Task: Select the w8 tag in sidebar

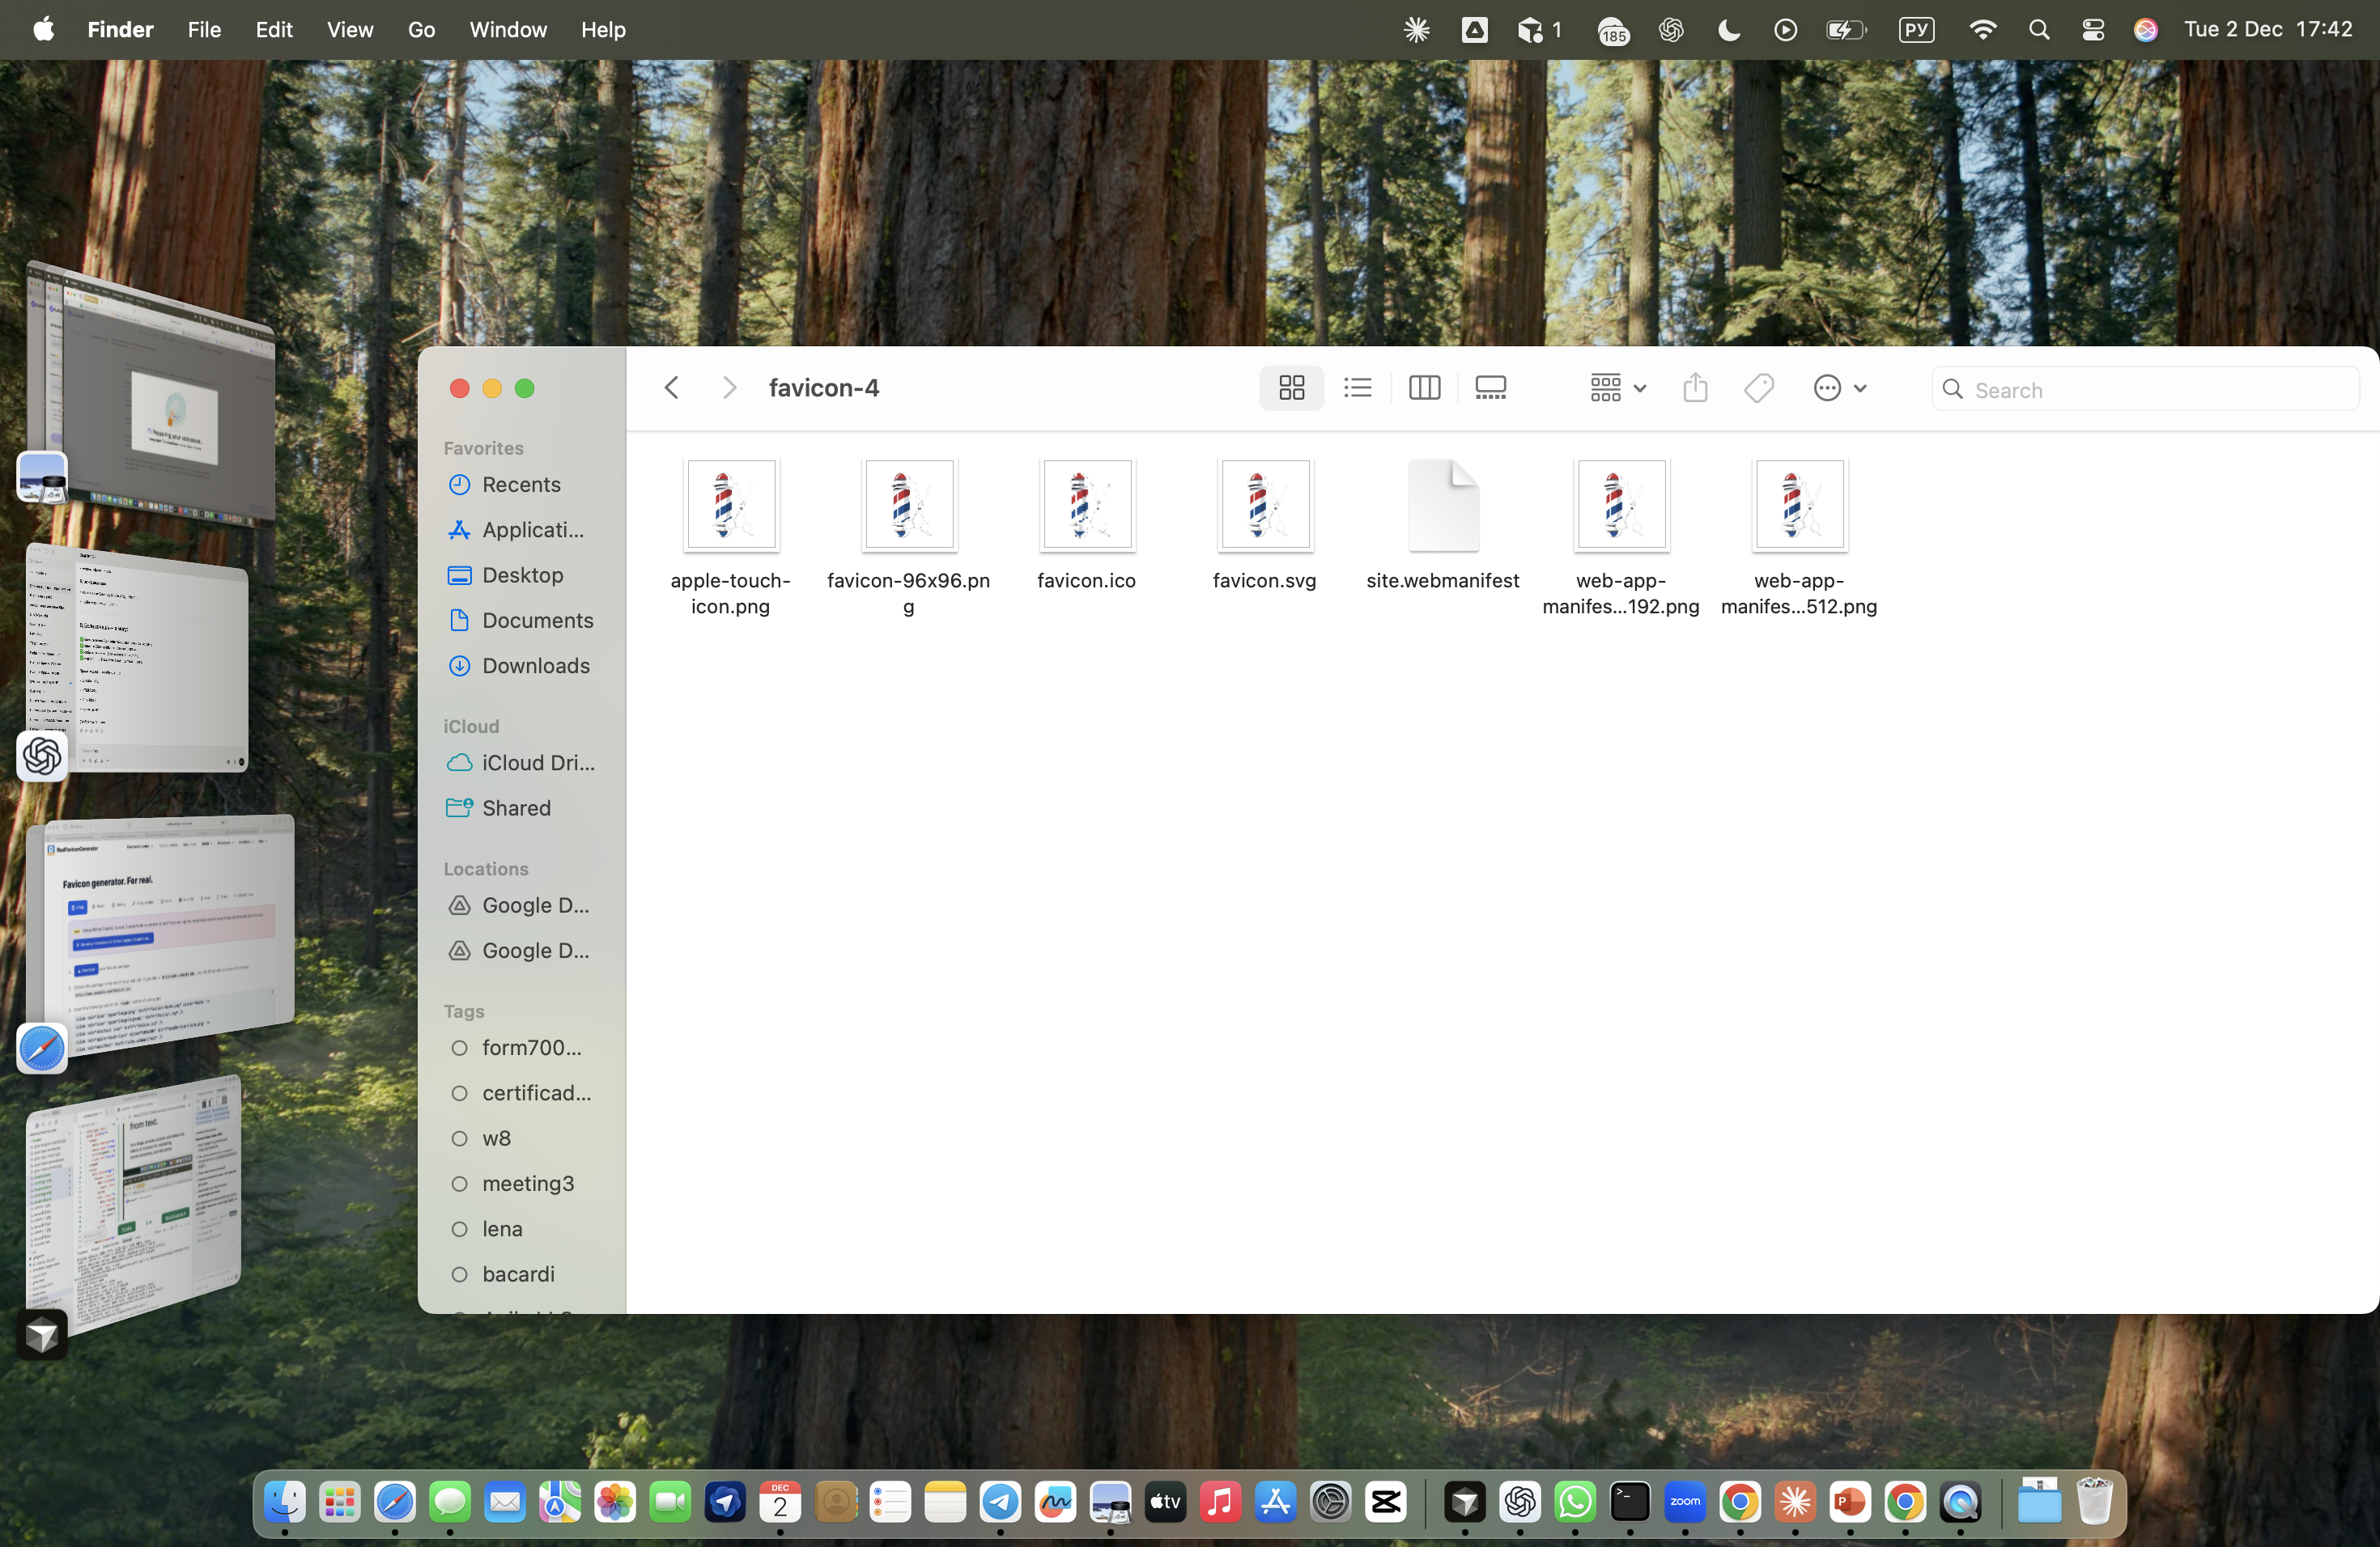Action: (497, 1138)
